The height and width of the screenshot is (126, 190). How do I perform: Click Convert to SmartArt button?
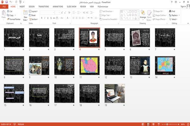[109, 19]
